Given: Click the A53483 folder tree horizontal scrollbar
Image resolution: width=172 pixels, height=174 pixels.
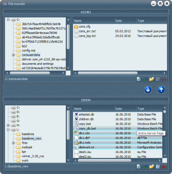Looking at the screenshot, I should coord(30,73).
